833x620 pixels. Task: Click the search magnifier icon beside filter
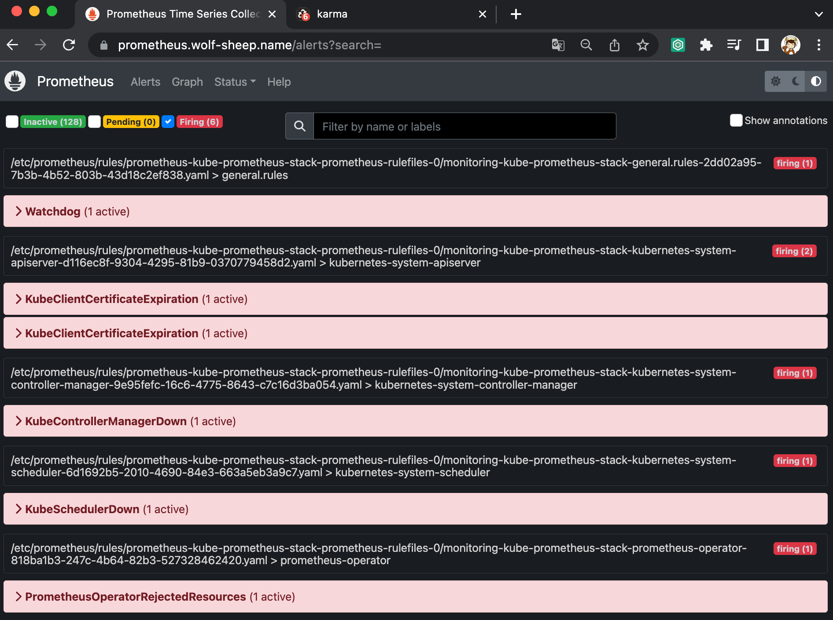click(x=300, y=126)
